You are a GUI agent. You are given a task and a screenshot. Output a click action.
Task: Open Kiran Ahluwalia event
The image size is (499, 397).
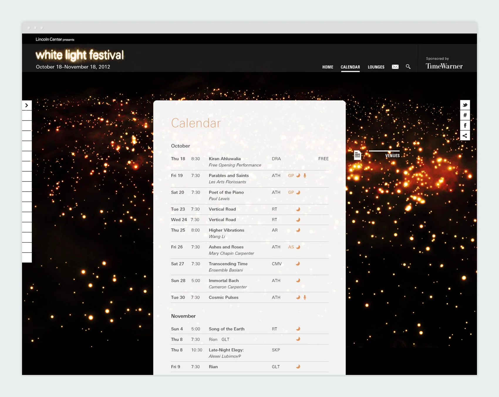(225, 159)
